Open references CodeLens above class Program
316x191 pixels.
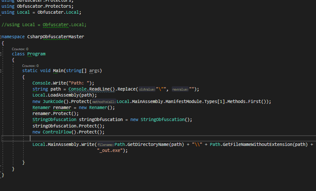(20, 49)
